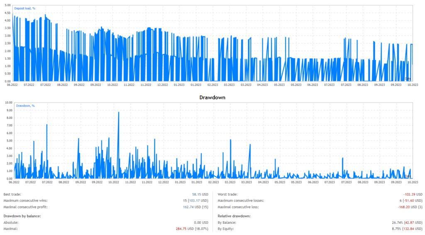Click the best trade value 58.15 USD
Screen dimensions: 425x235
[200, 194]
